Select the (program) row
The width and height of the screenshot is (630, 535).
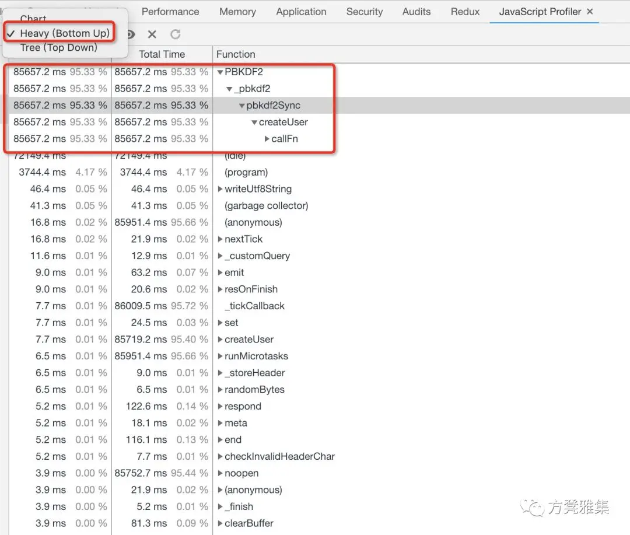[319, 172]
